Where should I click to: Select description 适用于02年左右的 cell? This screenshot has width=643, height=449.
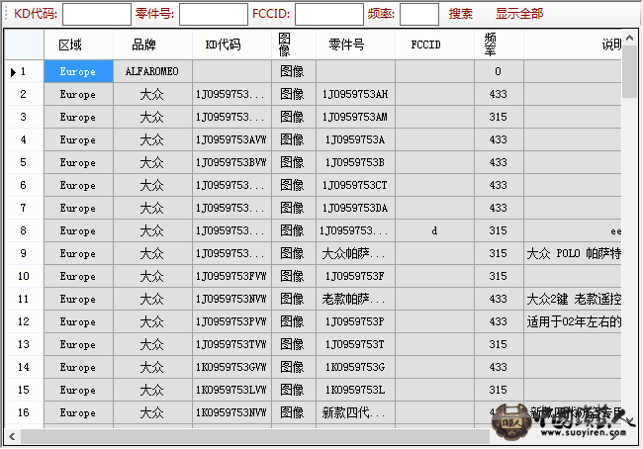click(x=573, y=321)
